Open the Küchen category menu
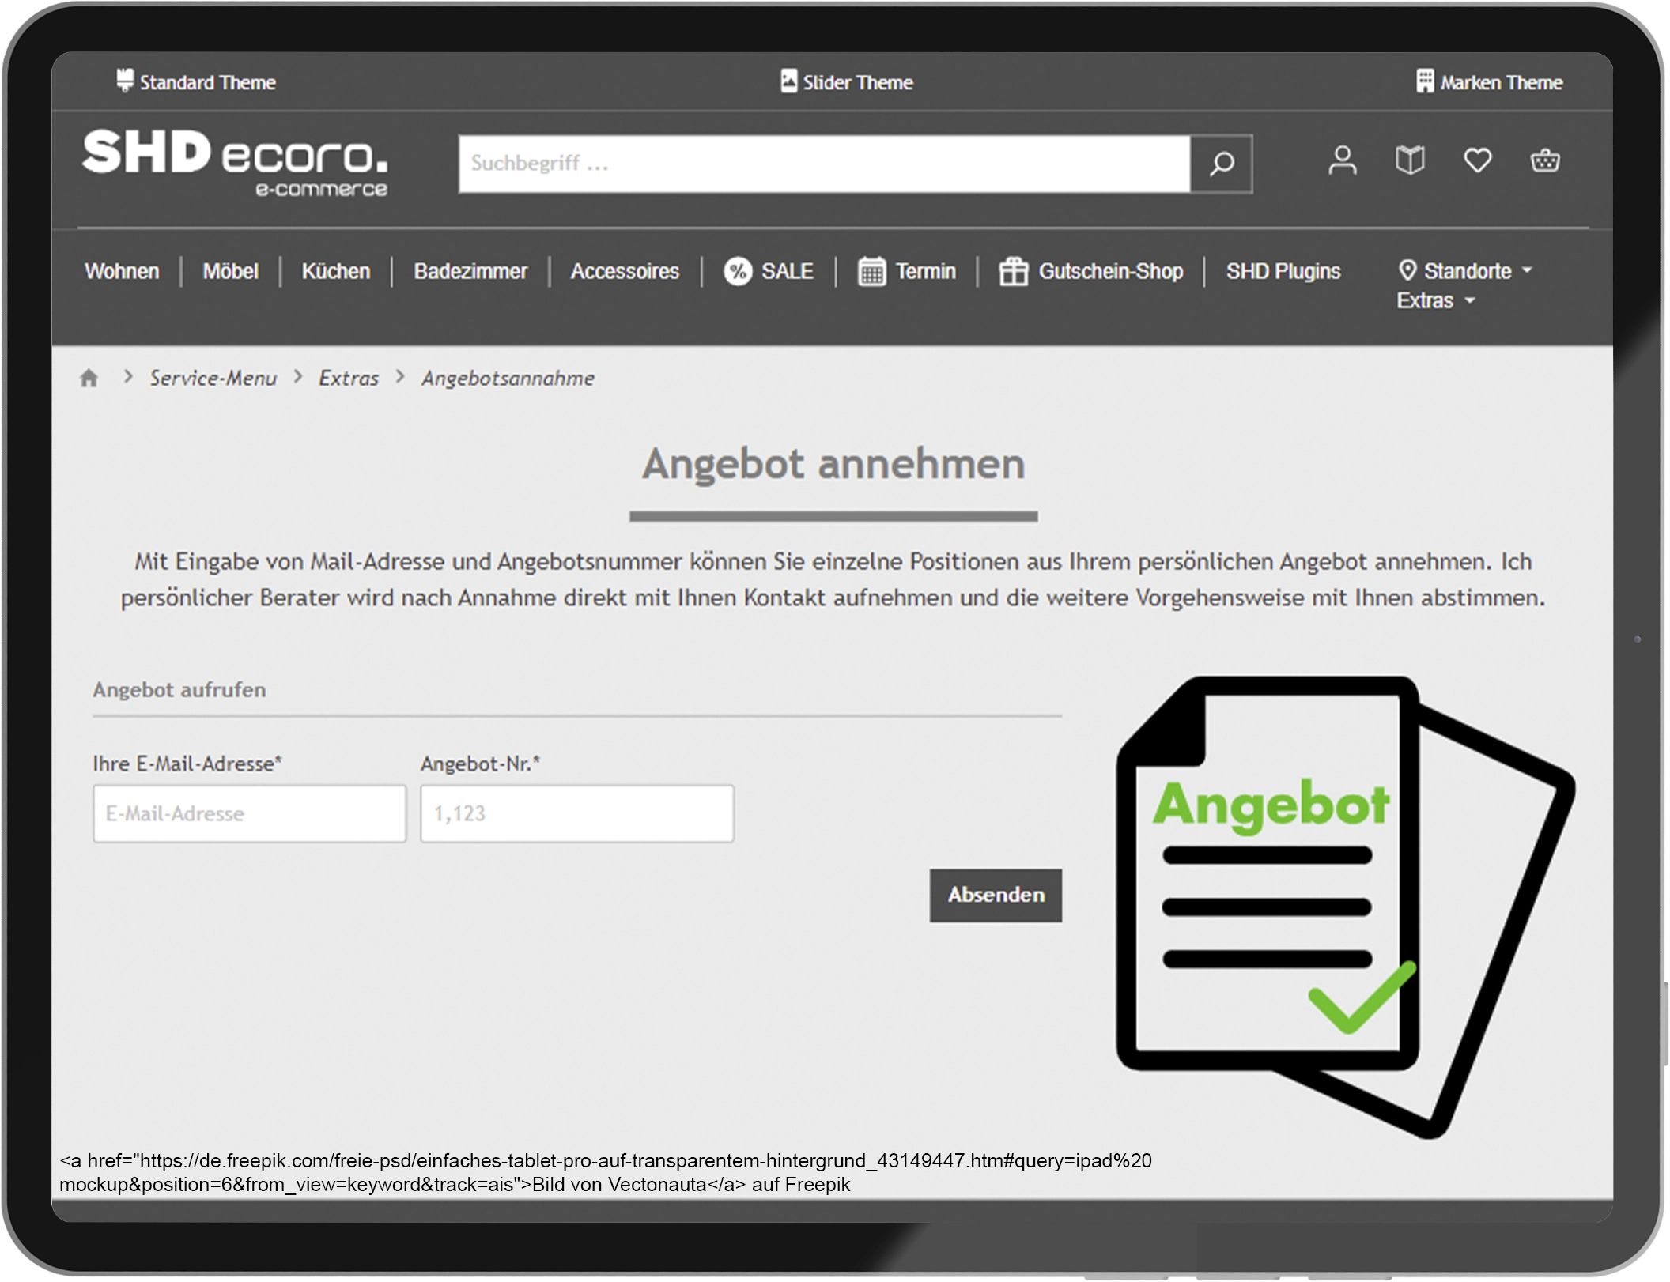The image size is (1670, 1282). [336, 272]
